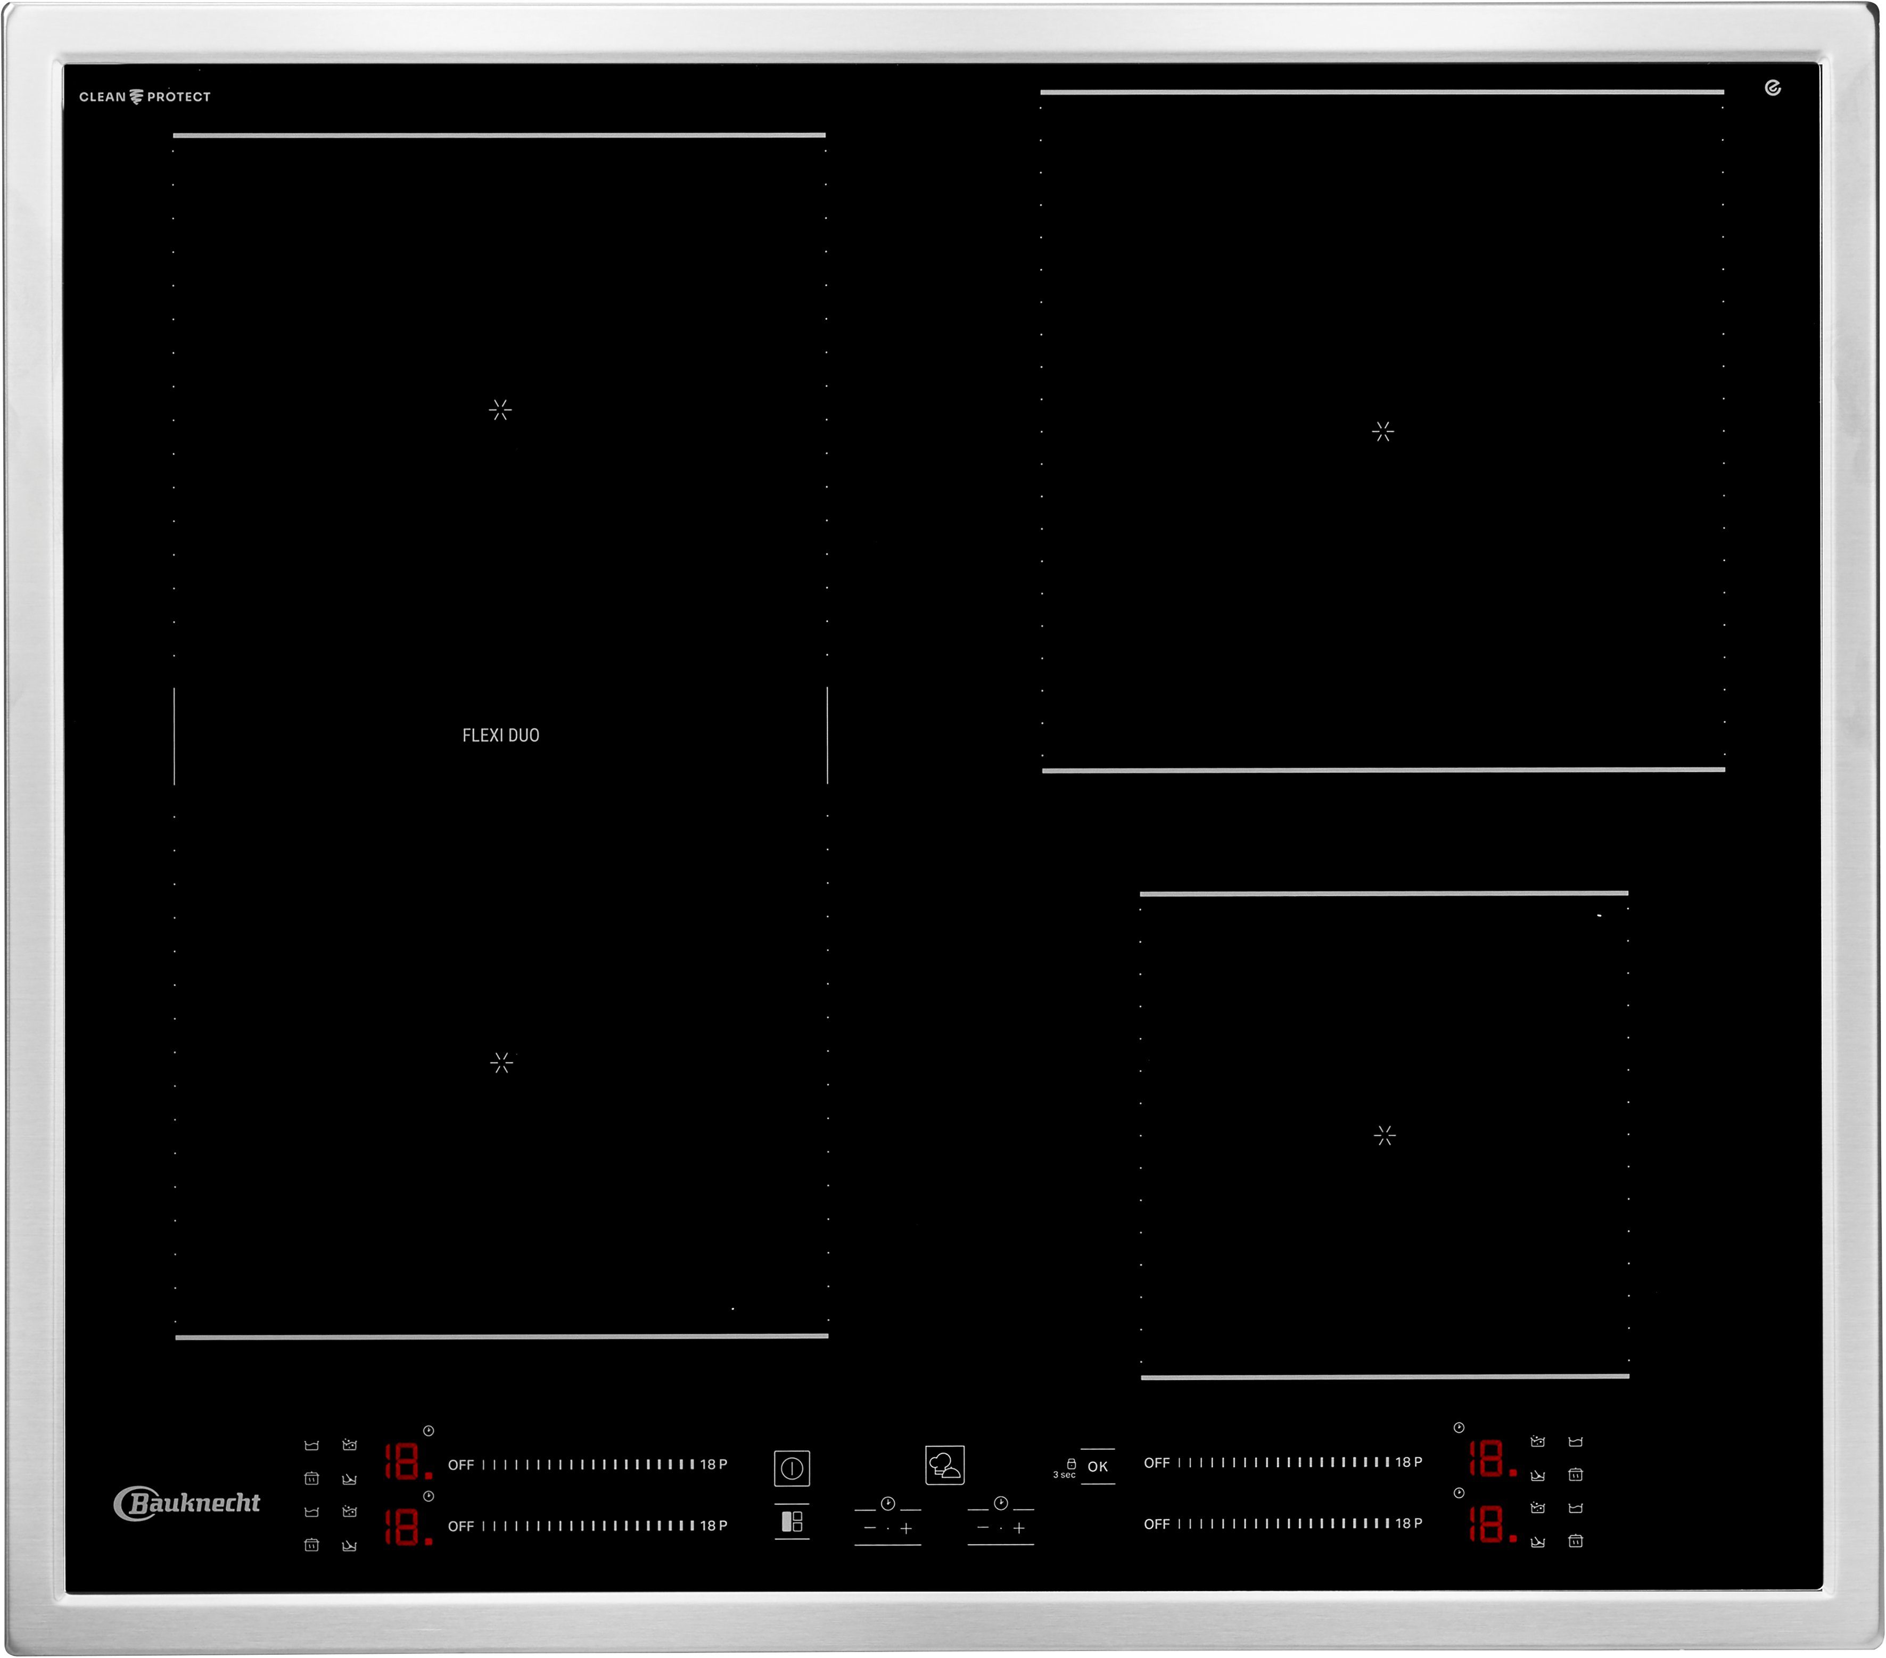Tap the lower-left power slider bar

coord(588,1526)
